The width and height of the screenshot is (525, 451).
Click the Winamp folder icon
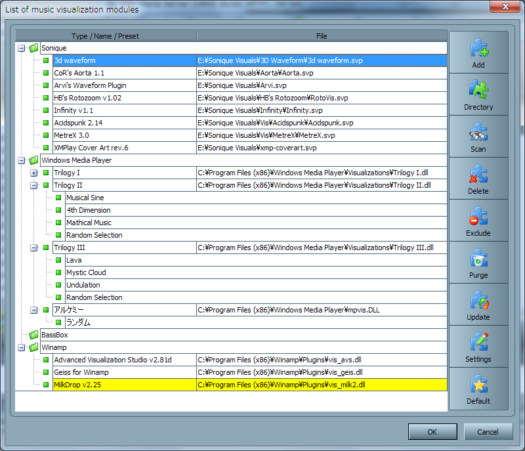click(33, 347)
